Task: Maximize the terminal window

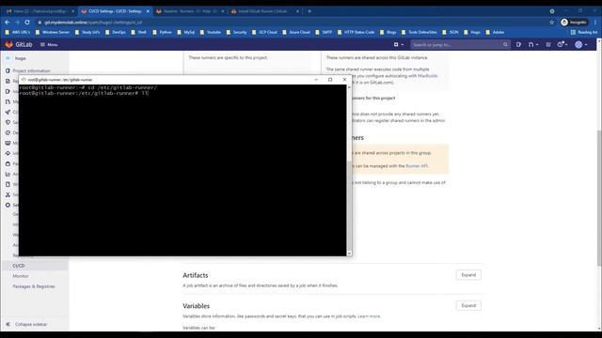Action: click(x=330, y=79)
